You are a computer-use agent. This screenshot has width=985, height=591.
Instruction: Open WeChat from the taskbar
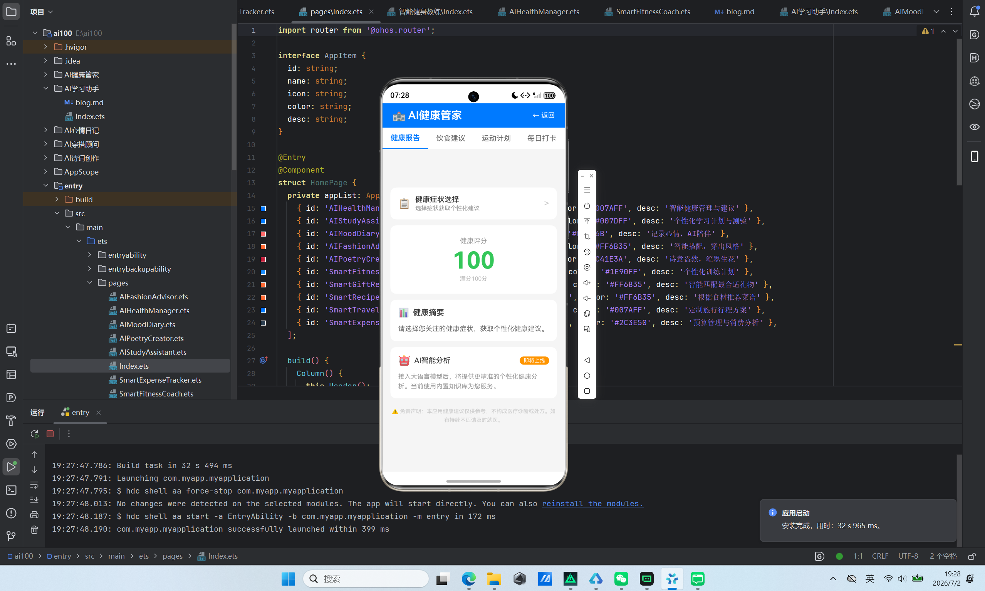click(x=621, y=579)
